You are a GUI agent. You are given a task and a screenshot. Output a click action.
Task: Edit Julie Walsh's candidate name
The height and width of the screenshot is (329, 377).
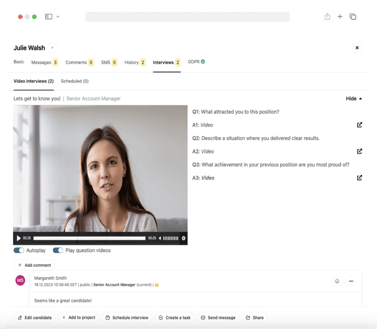[52, 47]
